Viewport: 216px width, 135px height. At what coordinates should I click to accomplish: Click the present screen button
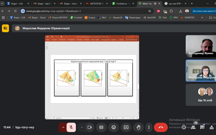(126, 127)
